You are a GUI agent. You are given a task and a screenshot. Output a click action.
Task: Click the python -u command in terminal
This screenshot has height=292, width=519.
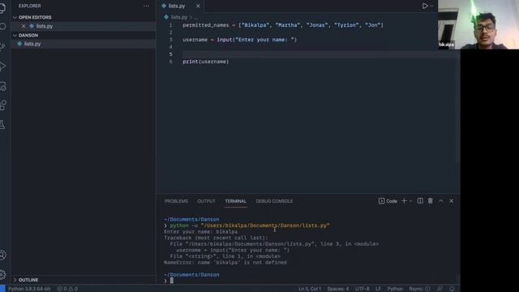250,225
